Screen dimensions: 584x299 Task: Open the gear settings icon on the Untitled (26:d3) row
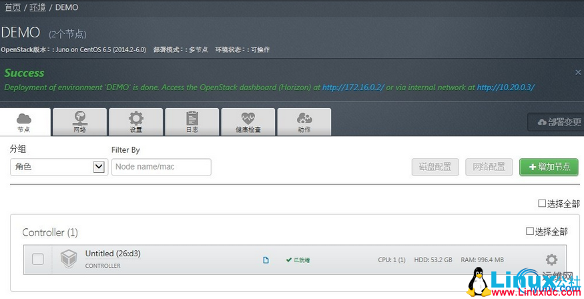point(551,260)
